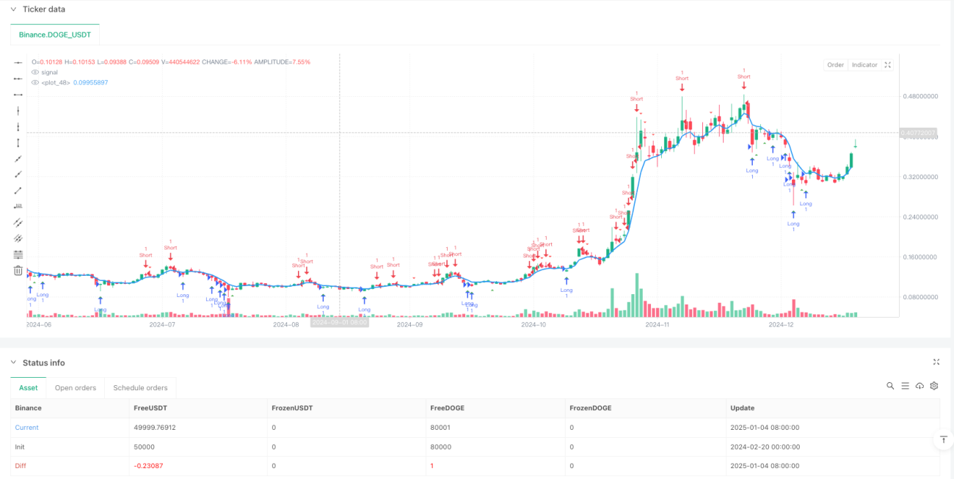Open the list-lines icon next to search

(x=905, y=386)
